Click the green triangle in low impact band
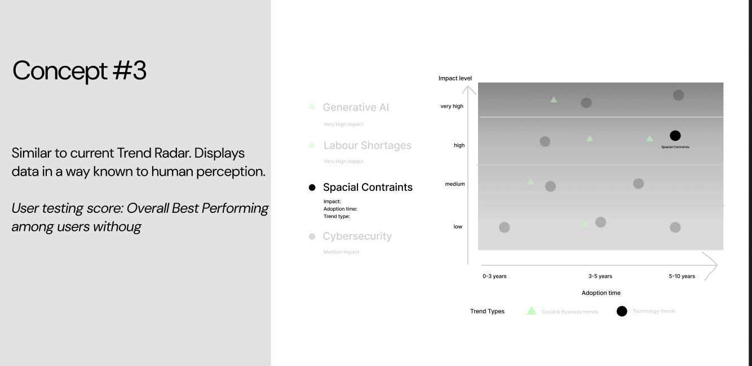Screen dimensions: 752x366 coord(585,224)
